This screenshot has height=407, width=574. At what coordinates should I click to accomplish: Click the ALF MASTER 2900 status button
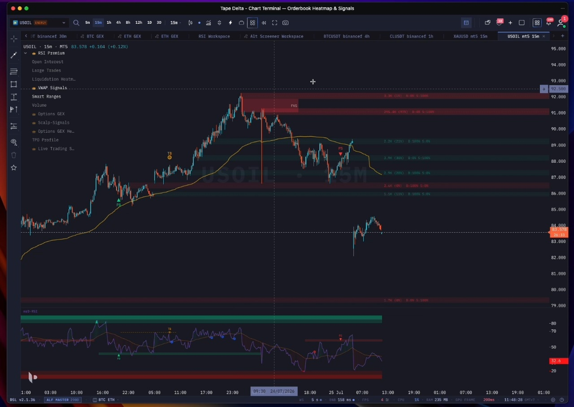pos(63,400)
